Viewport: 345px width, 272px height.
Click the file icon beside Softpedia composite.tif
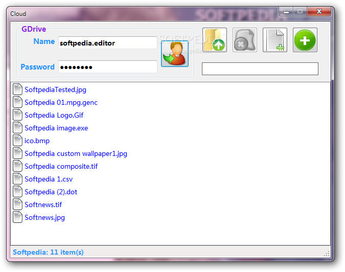point(17,166)
